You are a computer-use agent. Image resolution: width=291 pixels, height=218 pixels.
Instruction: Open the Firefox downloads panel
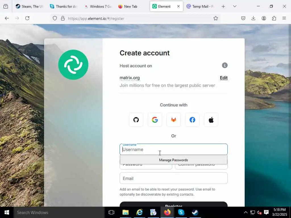tap(253, 18)
